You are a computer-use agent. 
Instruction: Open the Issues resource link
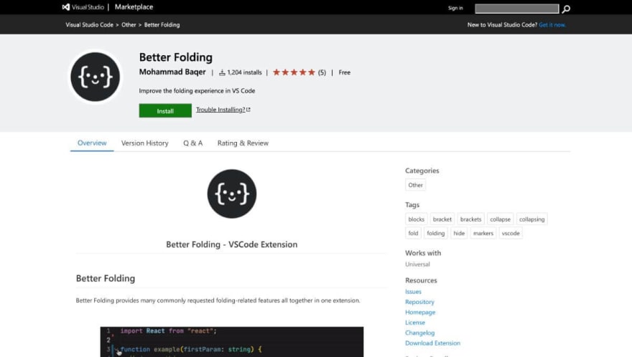coord(413,291)
